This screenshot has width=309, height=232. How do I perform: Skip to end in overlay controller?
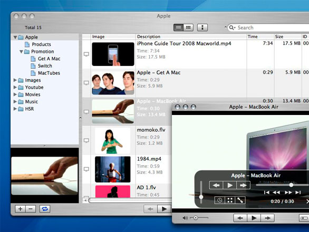pos(298,192)
